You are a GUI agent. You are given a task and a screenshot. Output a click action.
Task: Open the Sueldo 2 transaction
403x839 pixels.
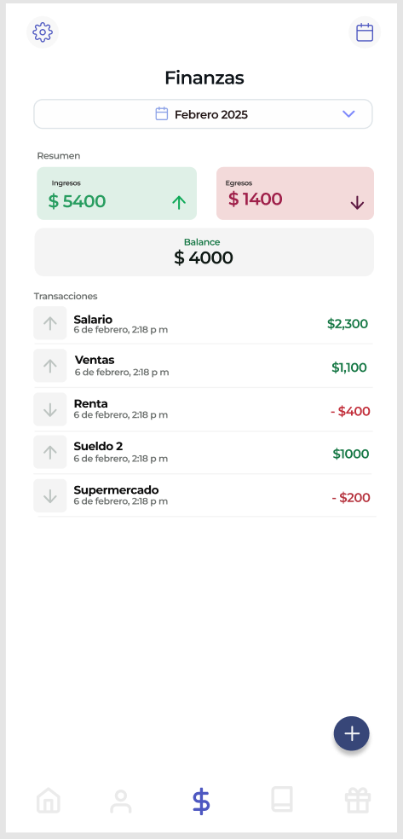click(x=203, y=453)
